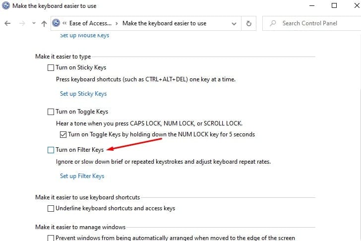The width and height of the screenshot is (361, 241).
Task: Go back using the back arrow
Action: click(7, 23)
